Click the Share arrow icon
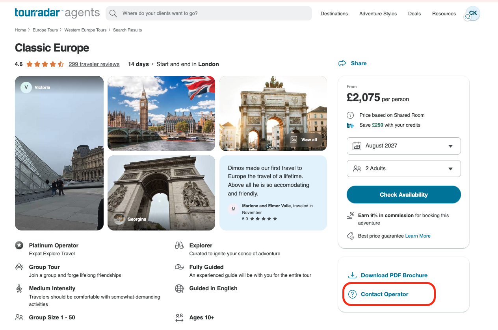This screenshot has width=498, height=330. 342,63
